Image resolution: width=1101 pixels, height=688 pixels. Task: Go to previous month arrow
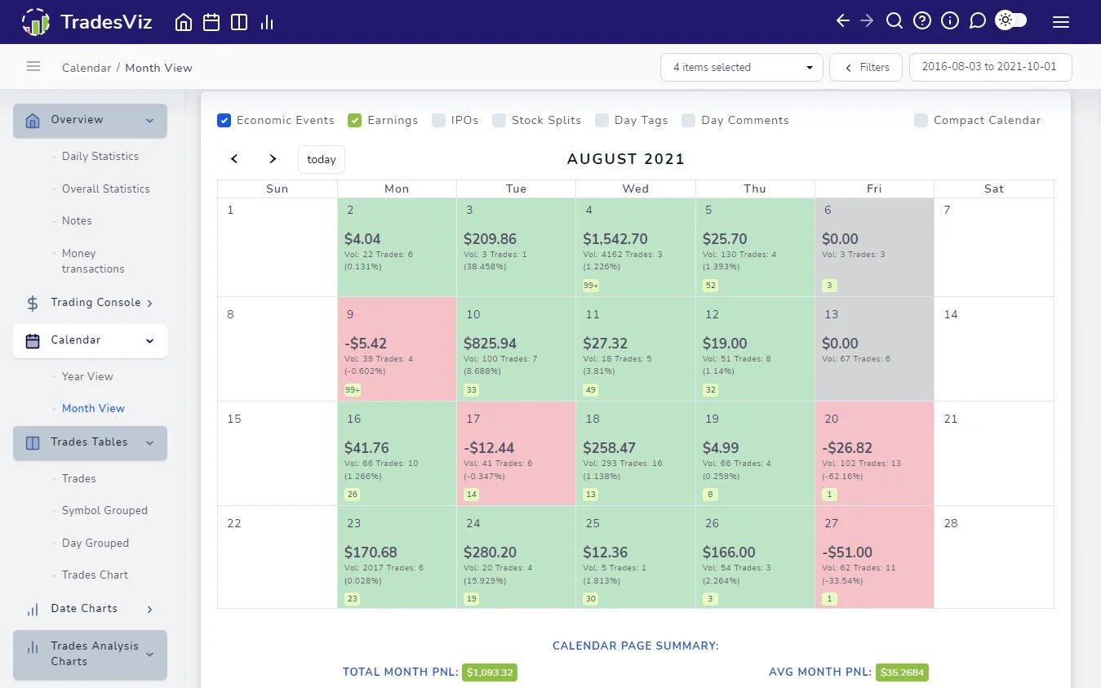click(234, 159)
